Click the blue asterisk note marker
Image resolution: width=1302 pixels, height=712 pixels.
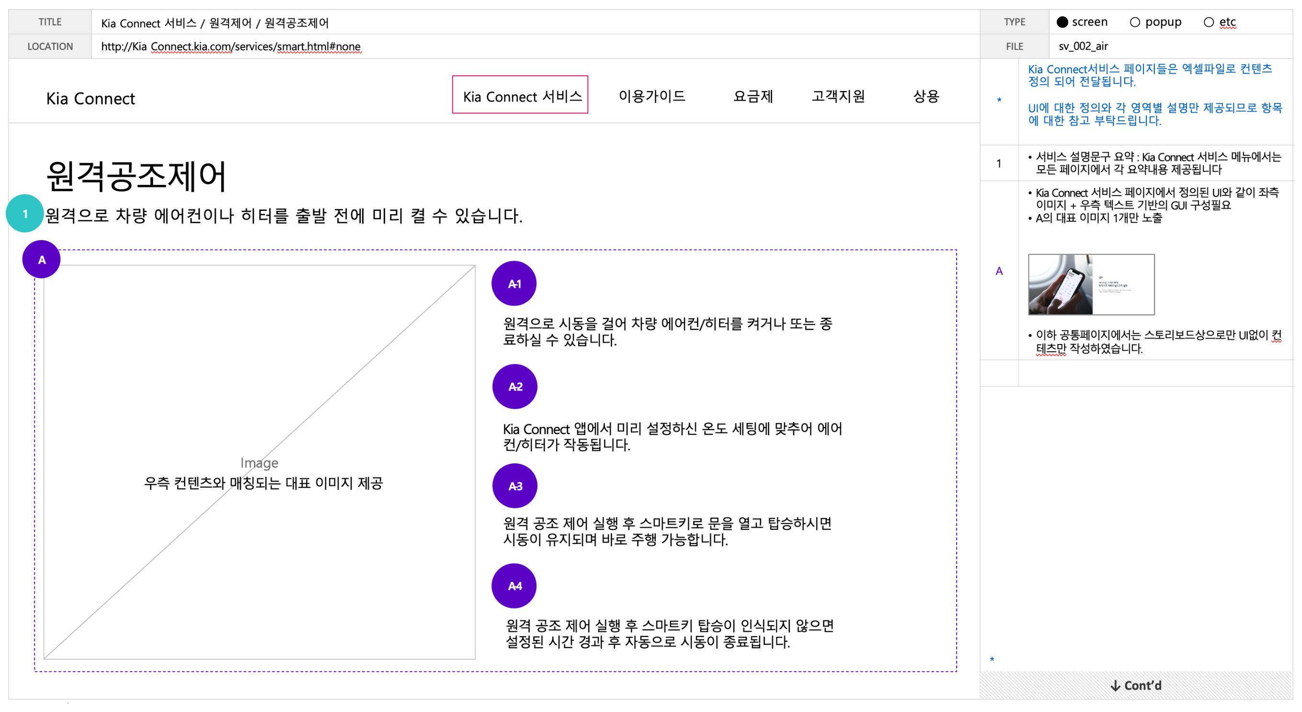999,100
